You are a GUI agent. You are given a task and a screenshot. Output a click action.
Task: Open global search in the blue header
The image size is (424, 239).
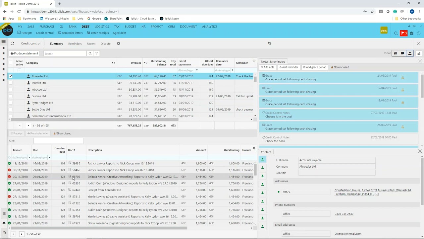pyautogui.click(x=396, y=33)
